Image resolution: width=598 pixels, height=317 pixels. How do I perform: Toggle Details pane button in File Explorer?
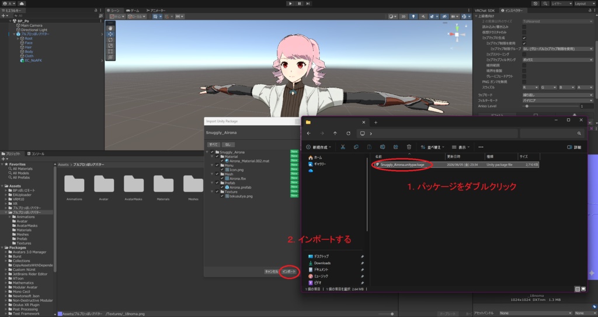pos(574,147)
